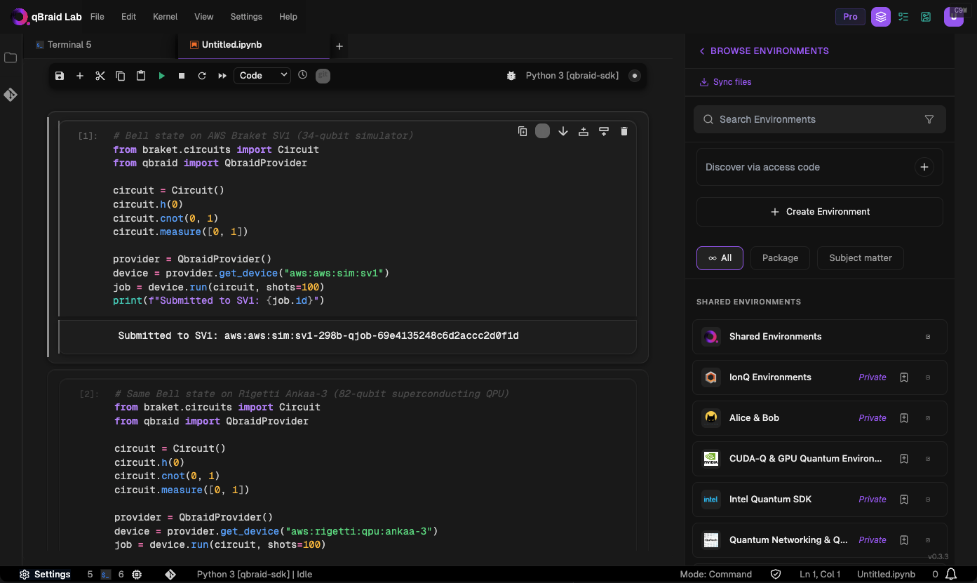
Task: Expand the CUDA-Q & GPU Quantum row
Action: 928,459
